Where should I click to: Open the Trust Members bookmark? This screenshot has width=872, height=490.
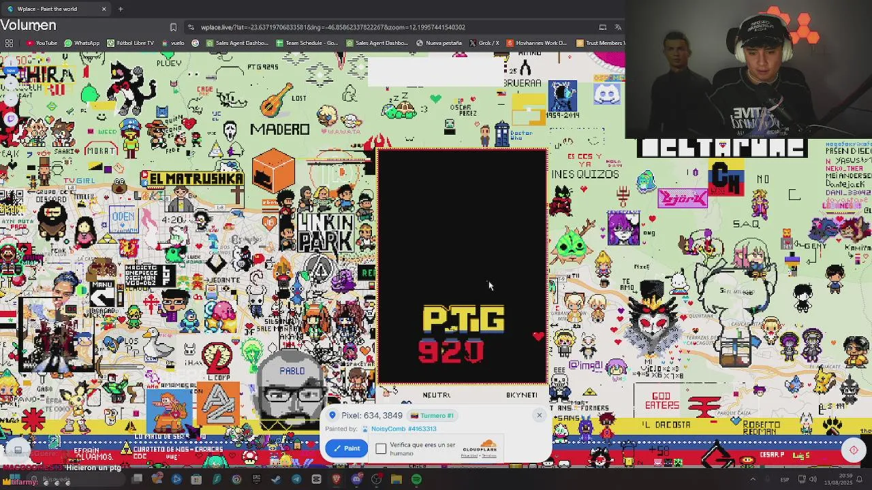pyautogui.click(x=600, y=43)
